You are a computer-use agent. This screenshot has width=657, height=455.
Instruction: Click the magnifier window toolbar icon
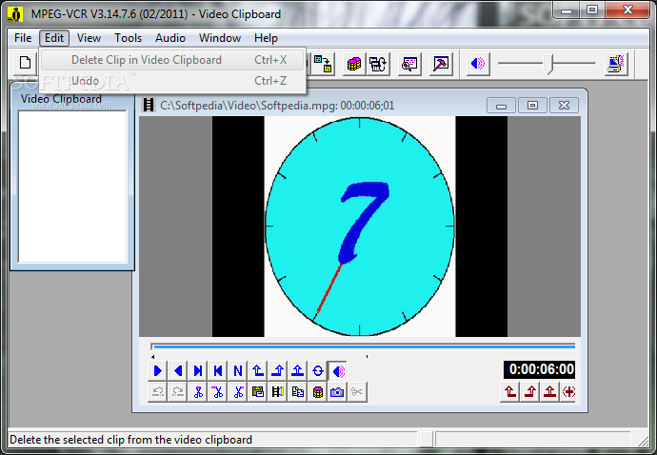tap(409, 64)
